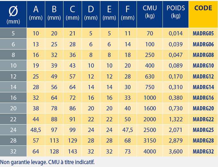Select the weight value 1,322
Image resolution: width=218 pixels, height=167 pixels.
click(x=176, y=119)
